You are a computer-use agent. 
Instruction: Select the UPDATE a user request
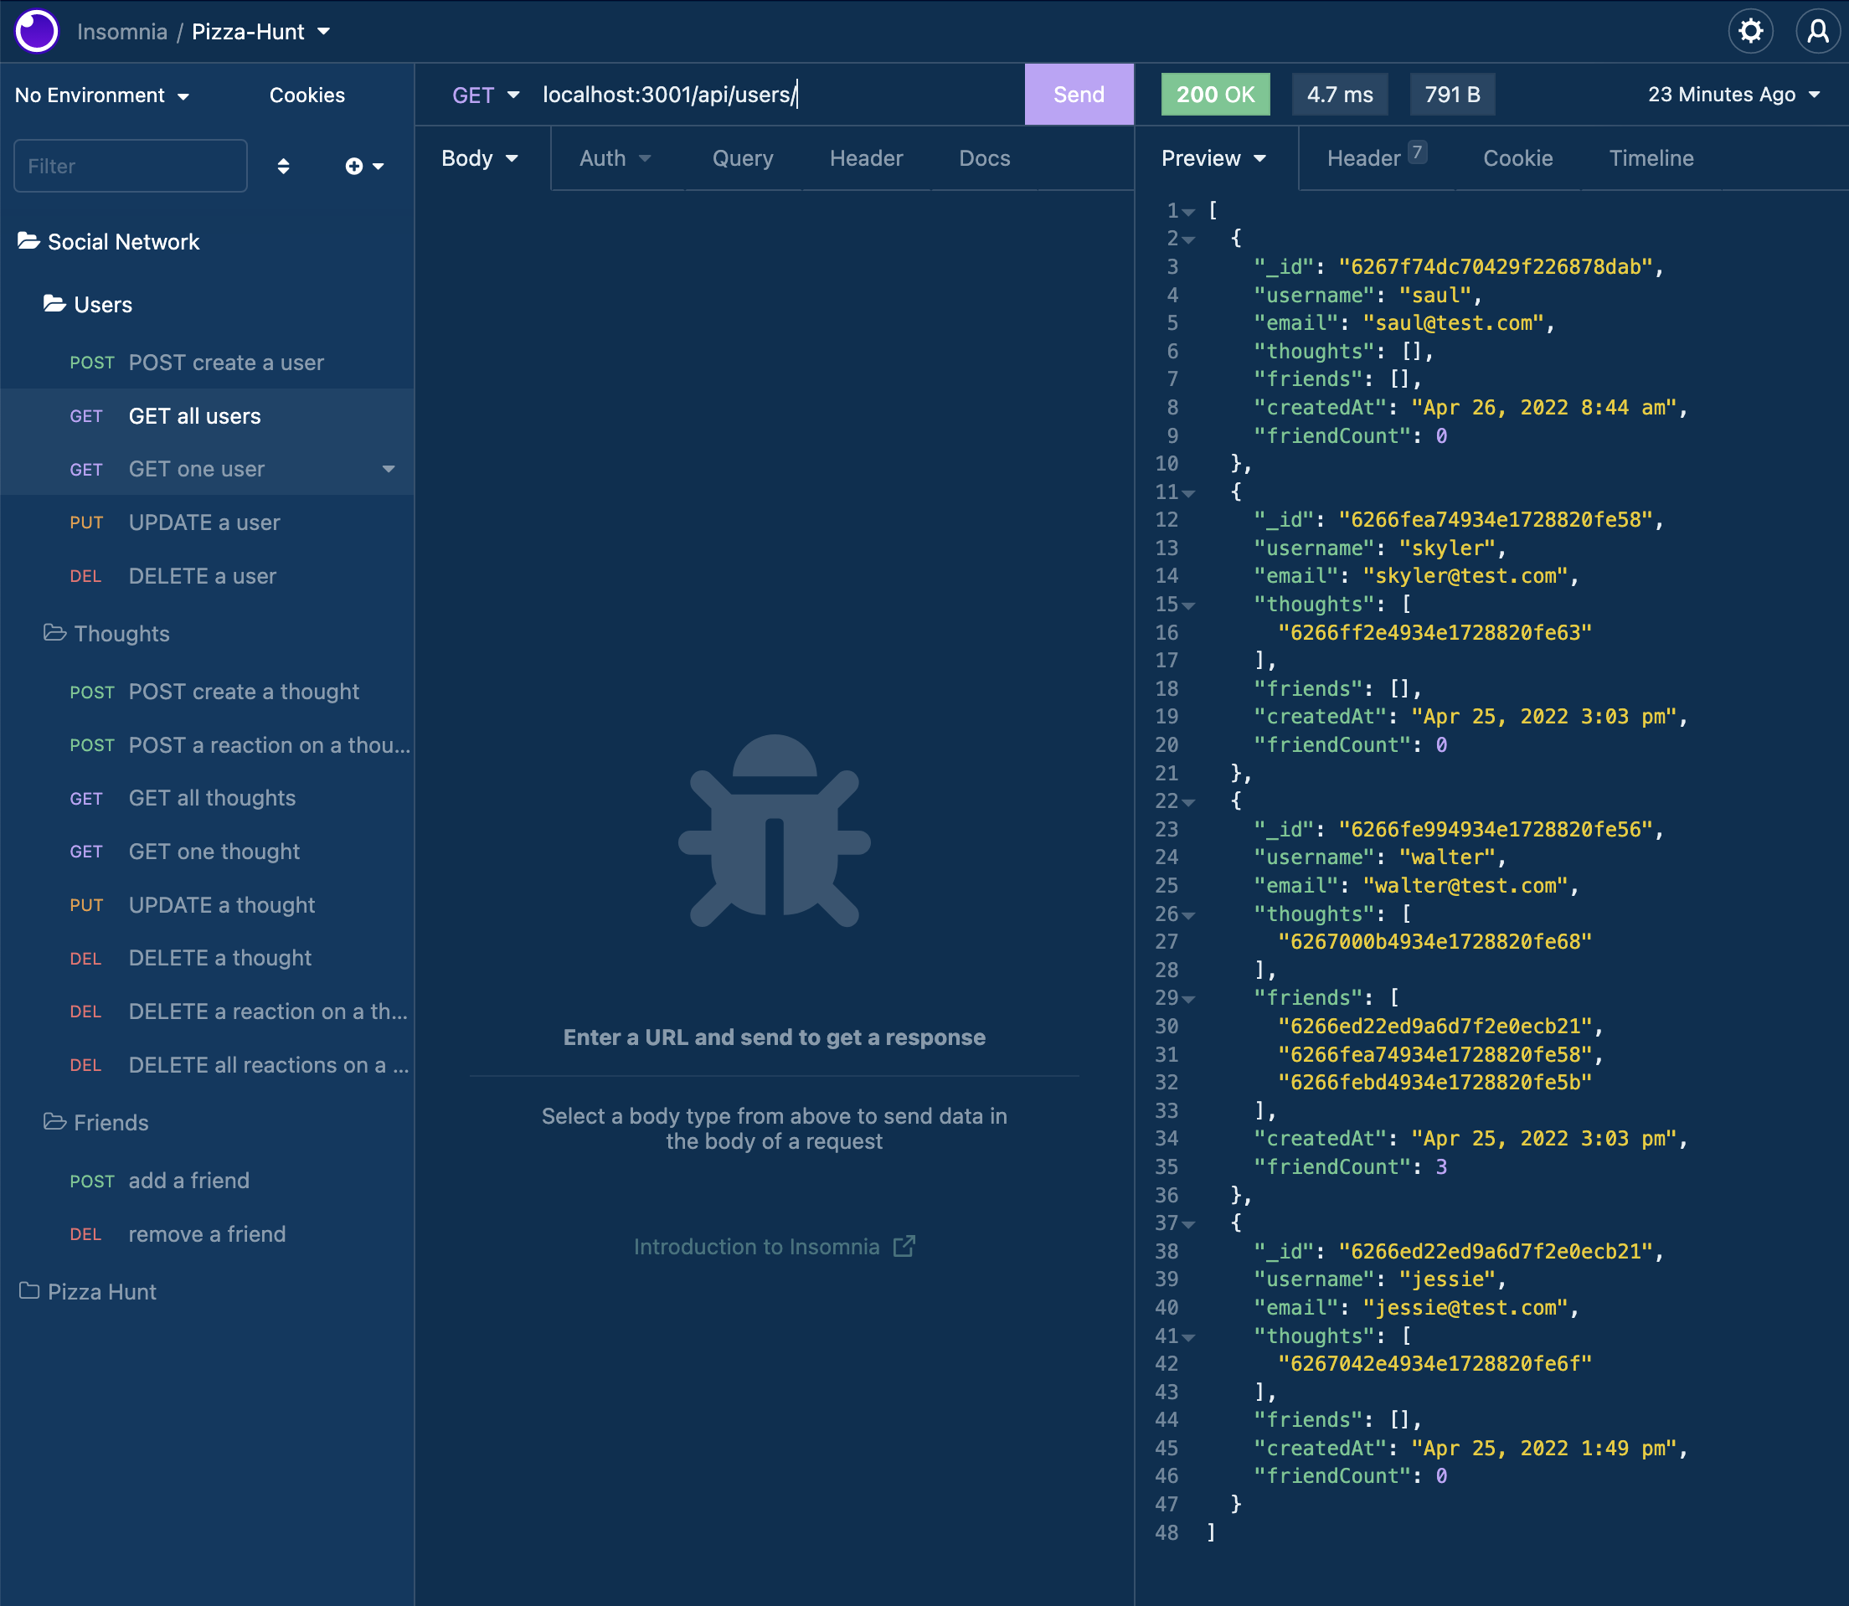coord(207,522)
